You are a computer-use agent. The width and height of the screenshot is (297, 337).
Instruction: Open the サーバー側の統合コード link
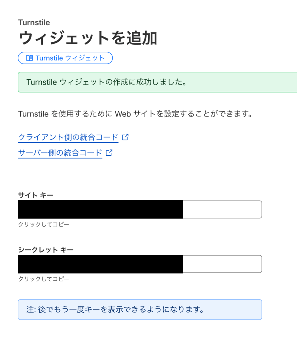(x=60, y=153)
